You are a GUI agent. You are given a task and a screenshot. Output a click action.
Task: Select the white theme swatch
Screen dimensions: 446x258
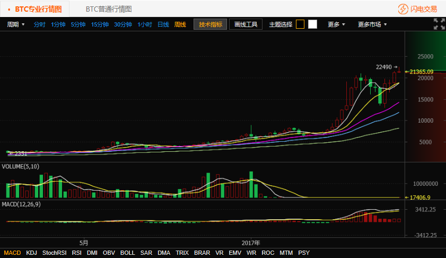tap(312, 24)
